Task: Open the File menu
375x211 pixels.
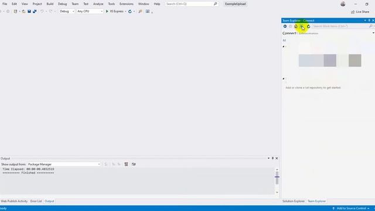Action: (x=5, y=4)
